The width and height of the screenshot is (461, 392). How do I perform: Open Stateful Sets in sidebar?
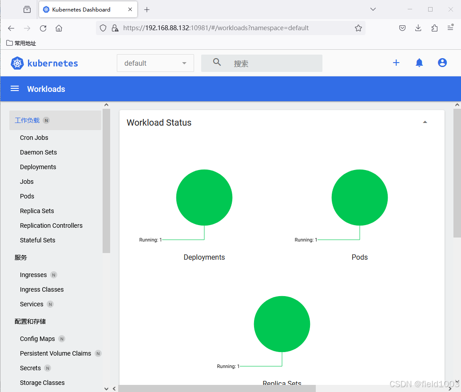coord(38,240)
